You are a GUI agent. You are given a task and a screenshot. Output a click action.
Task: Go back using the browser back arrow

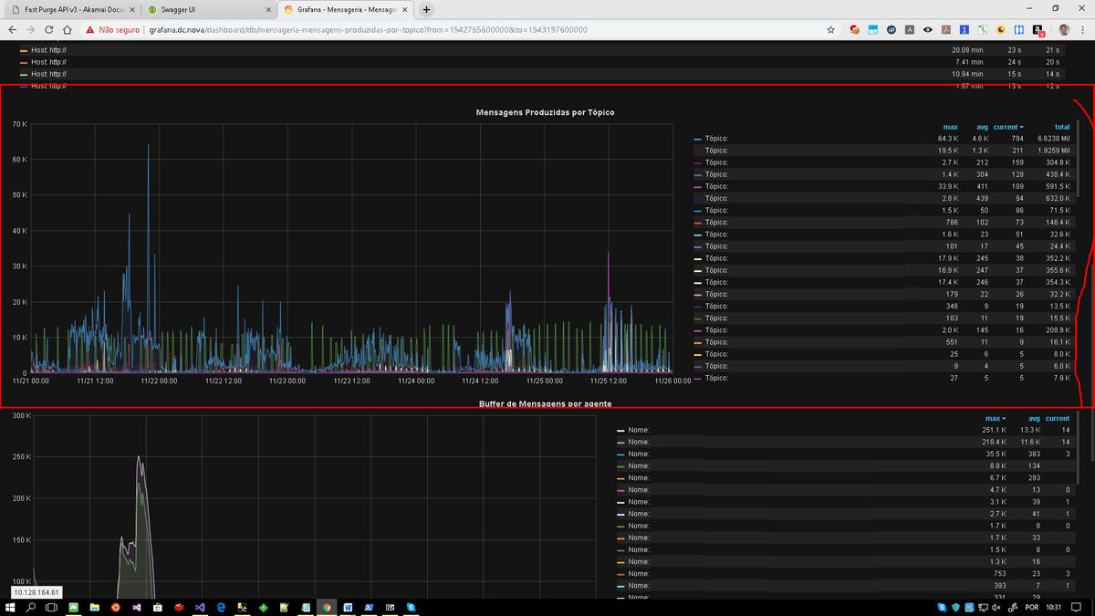pyautogui.click(x=13, y=29)
